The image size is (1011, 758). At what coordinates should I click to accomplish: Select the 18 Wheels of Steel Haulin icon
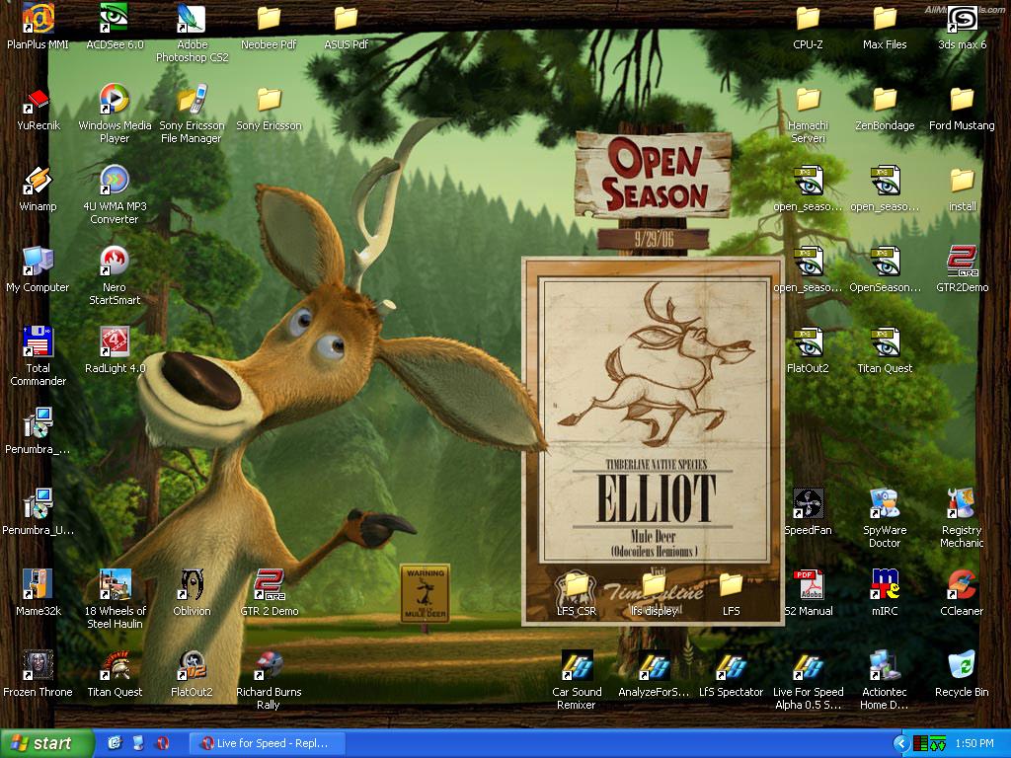pyautogui.click(x=115, y=585)
